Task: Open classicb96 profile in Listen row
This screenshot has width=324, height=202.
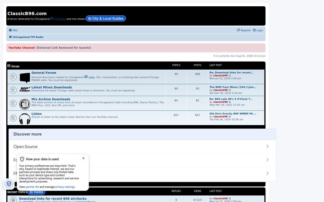Action: [220, 116]
